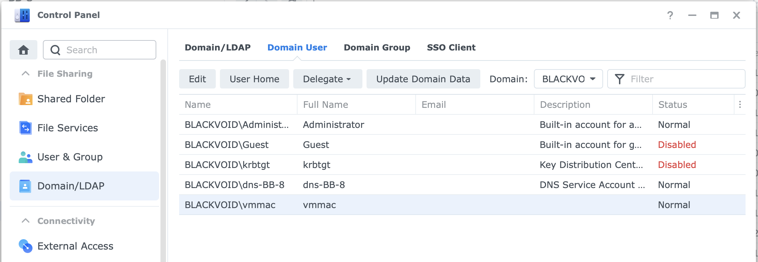
Task: Click the Administrator full name cell
Action: click(333, 124)
